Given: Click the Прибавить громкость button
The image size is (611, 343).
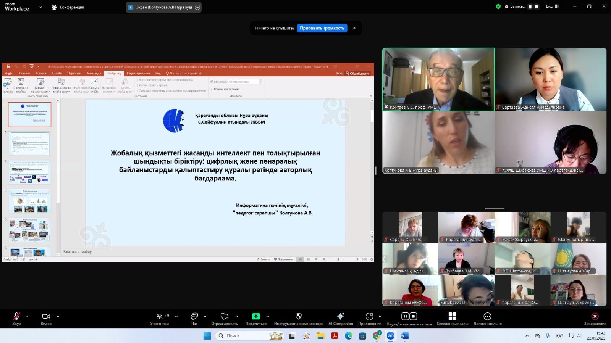Looking at the screenshot, I should tap(322, 28).
